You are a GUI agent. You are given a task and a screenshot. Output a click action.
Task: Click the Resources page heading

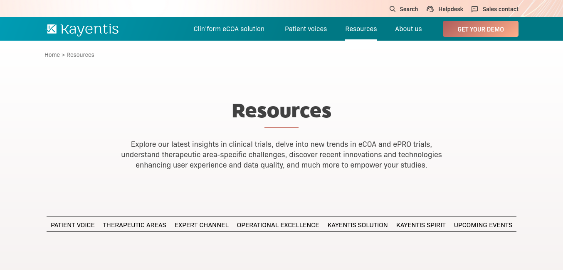click(x=282, y=110)
